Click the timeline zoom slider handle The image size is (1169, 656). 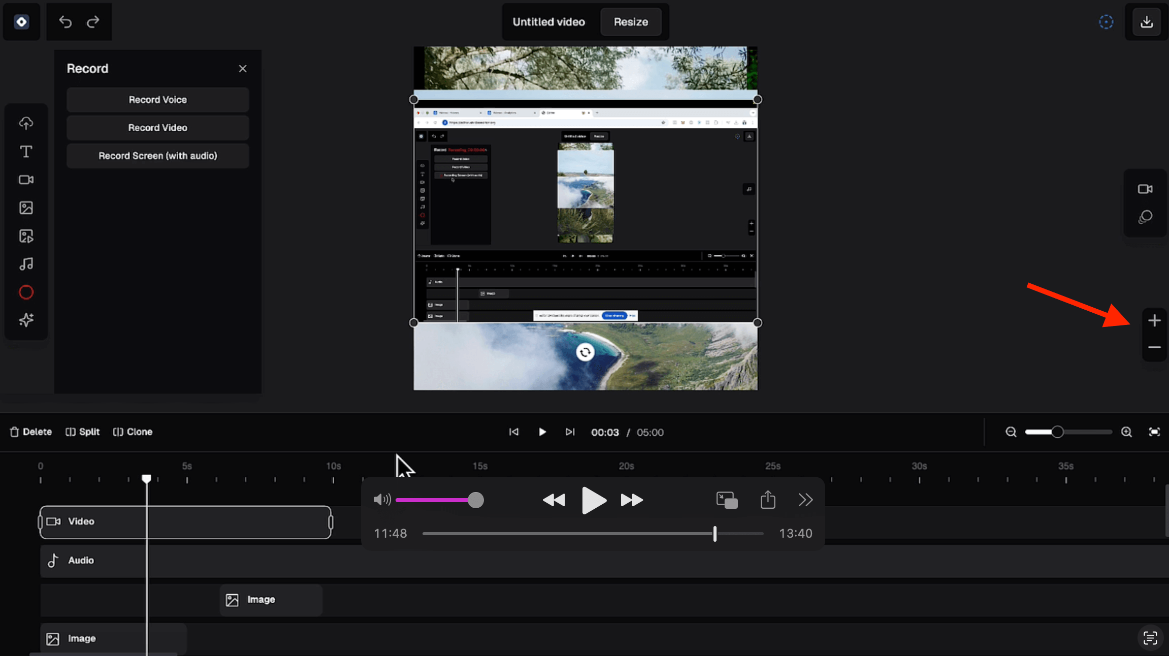(1057, 432)
